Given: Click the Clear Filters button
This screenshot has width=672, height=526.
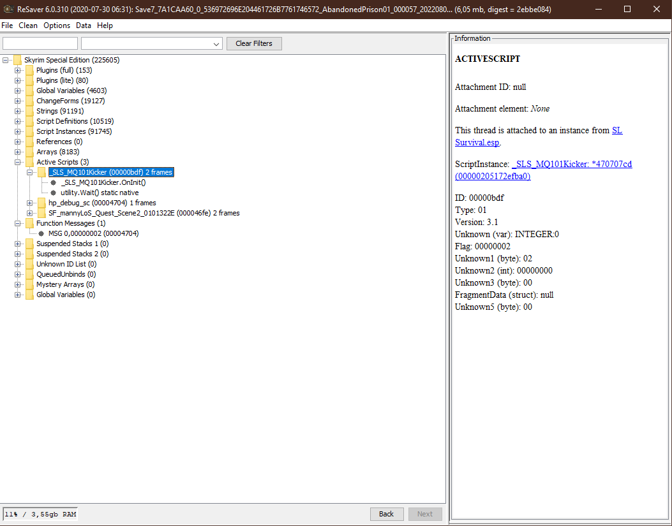Looking at the screenshot, I should coord(254,43).
